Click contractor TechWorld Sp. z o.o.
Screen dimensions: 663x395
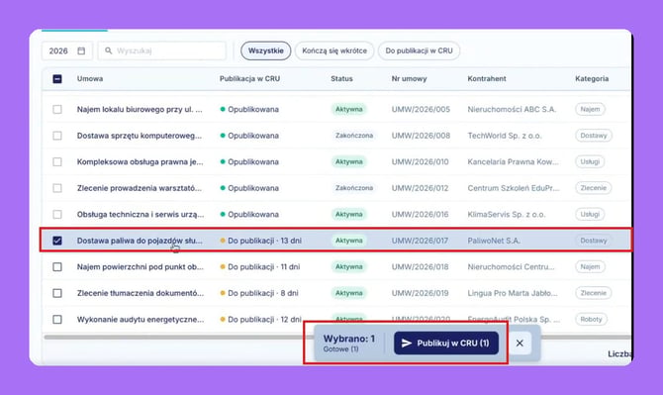pos(505,136)
